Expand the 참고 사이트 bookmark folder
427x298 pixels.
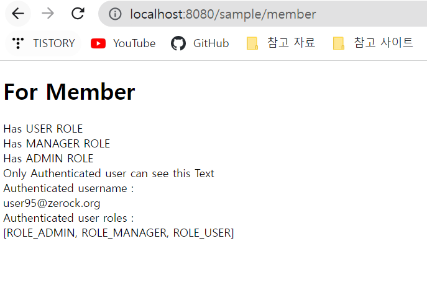pos(373,43)
